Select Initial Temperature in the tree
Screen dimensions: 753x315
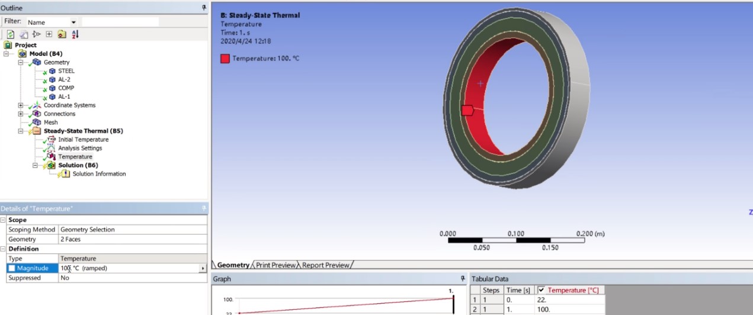83,140
